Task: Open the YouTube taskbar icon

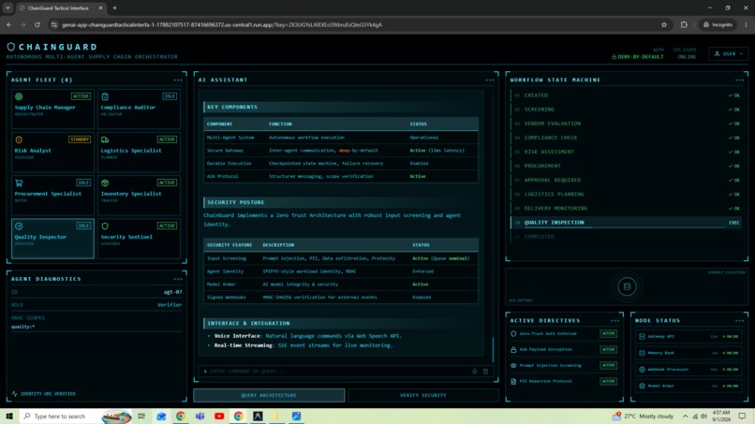Action: 219,416
